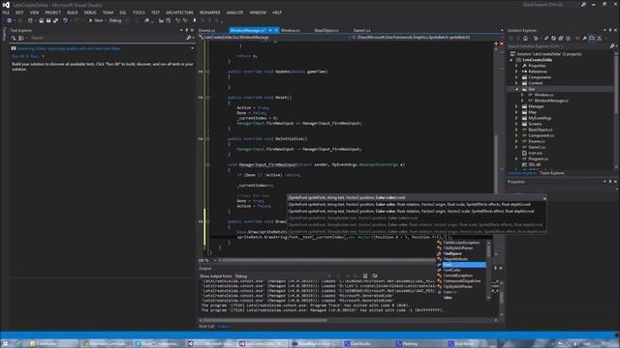Open the DEBUG menu

coord(90,13)
